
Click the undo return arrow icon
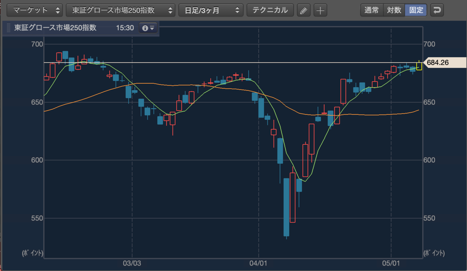click(438, 10)
